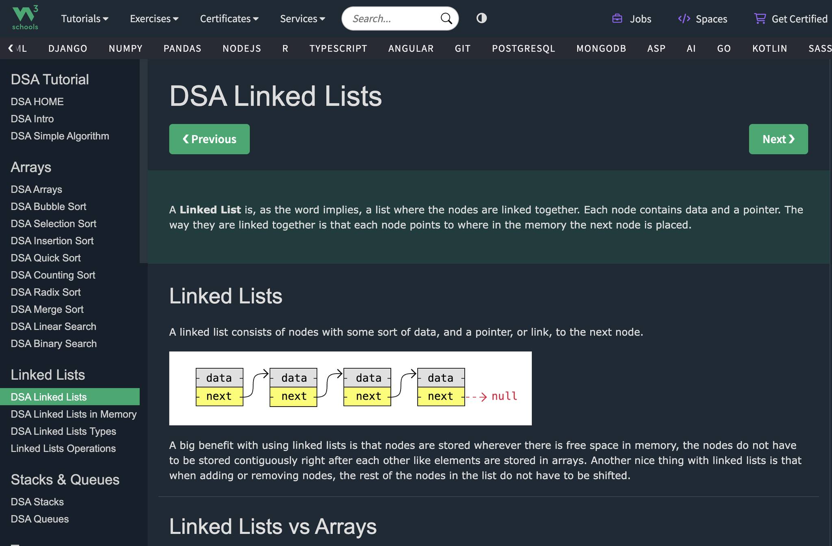The image size is (832, 546).
Task: Open DSA Bubble Sort page
Action: pyautogui.click(x=48, y=207)
